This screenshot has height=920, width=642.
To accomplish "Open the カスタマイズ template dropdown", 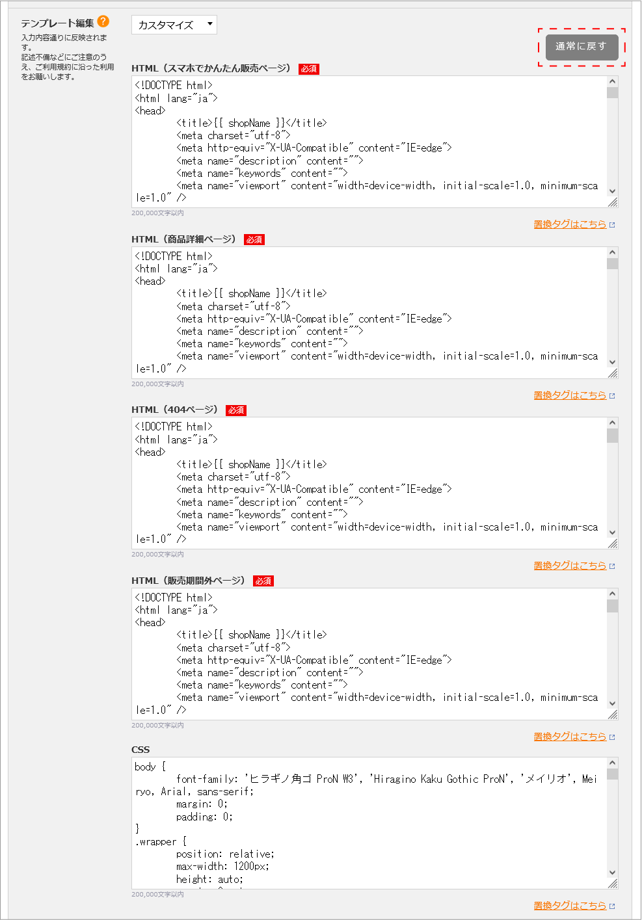I will click(x=174, y=25).
